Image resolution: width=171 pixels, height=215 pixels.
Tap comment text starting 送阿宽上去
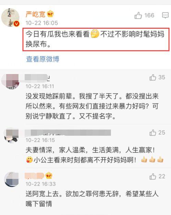(92, 199)
